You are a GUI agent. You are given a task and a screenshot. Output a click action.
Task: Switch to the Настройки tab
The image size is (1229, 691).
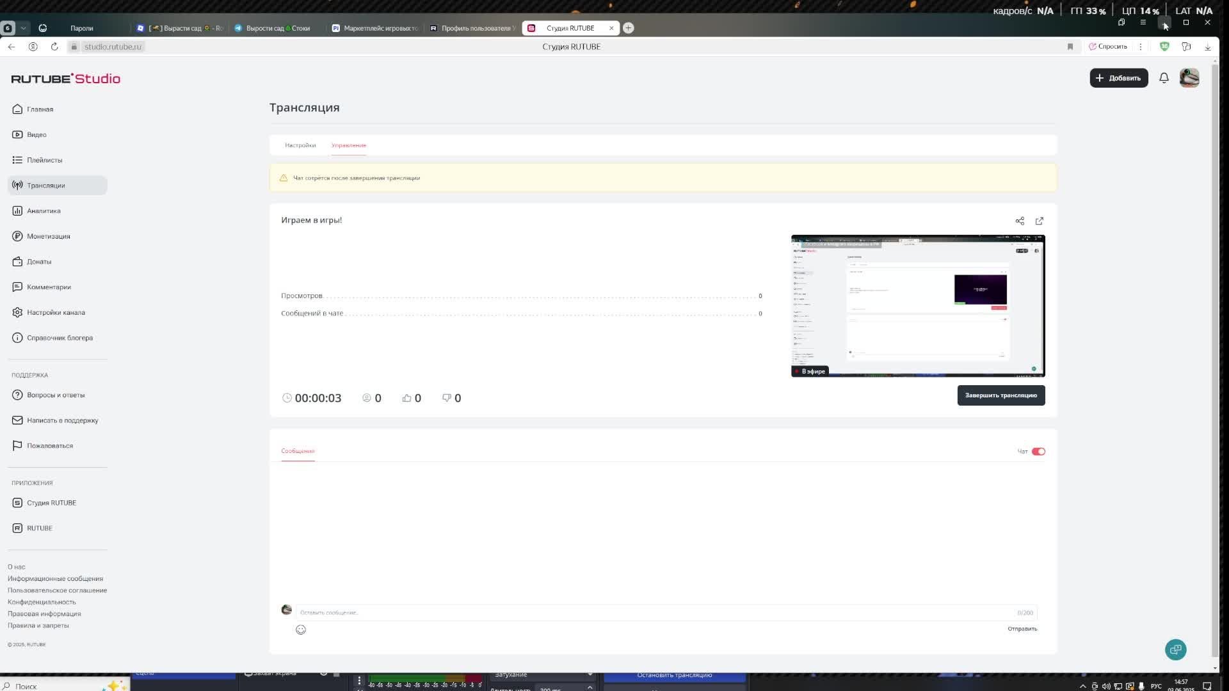click(x=300, y=145)
